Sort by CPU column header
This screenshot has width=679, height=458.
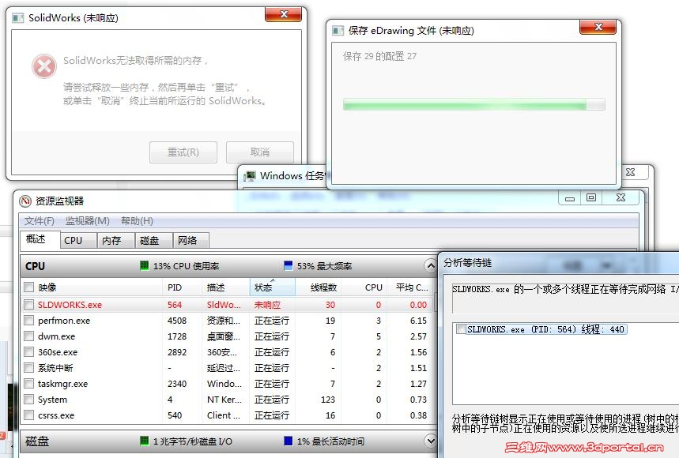pos(364,287)
